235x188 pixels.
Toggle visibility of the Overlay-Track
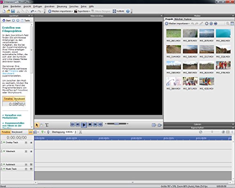click(x=31, y=142)
